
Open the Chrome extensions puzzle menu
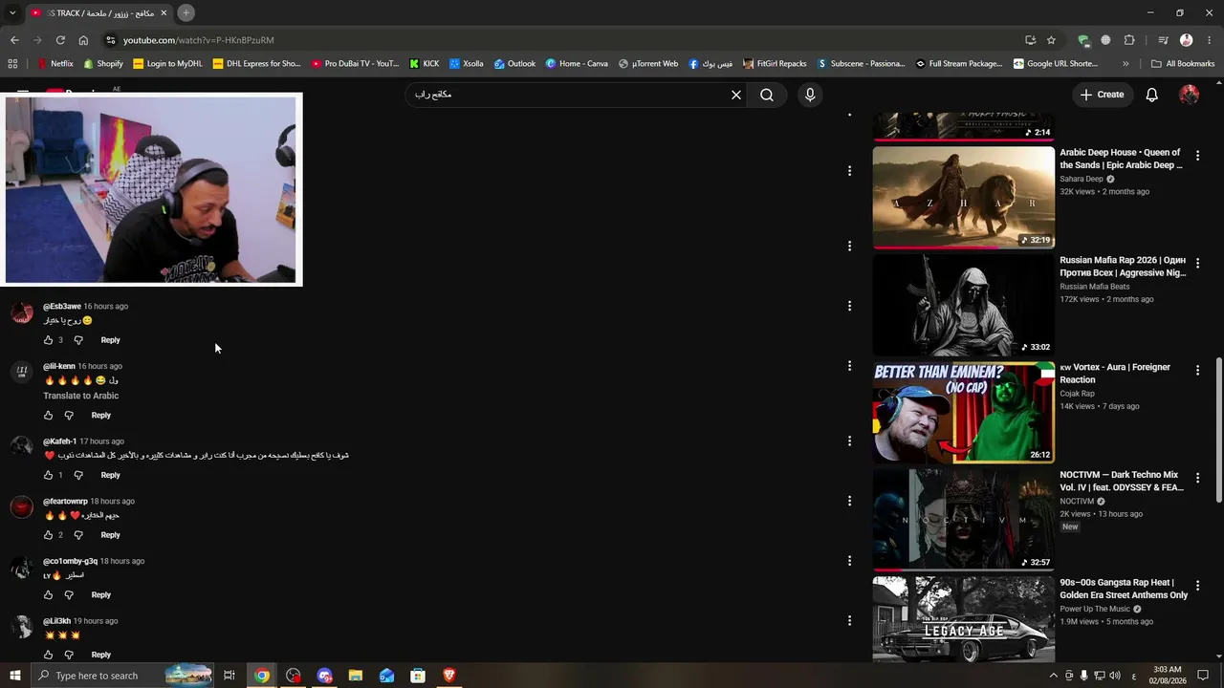click(1129, 40)
